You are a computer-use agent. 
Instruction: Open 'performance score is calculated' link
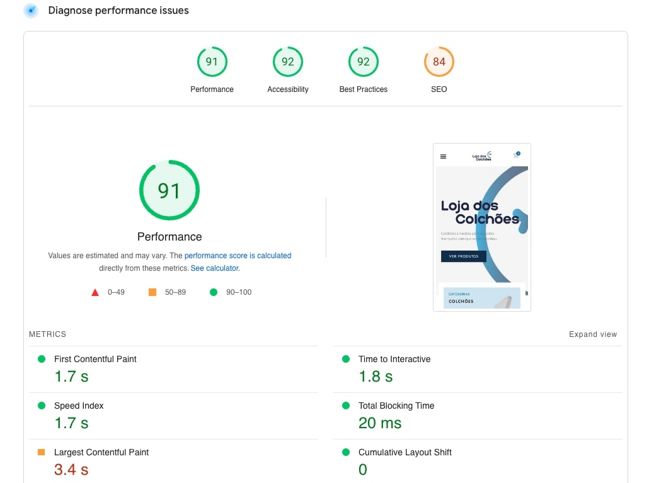coord(238,256)
